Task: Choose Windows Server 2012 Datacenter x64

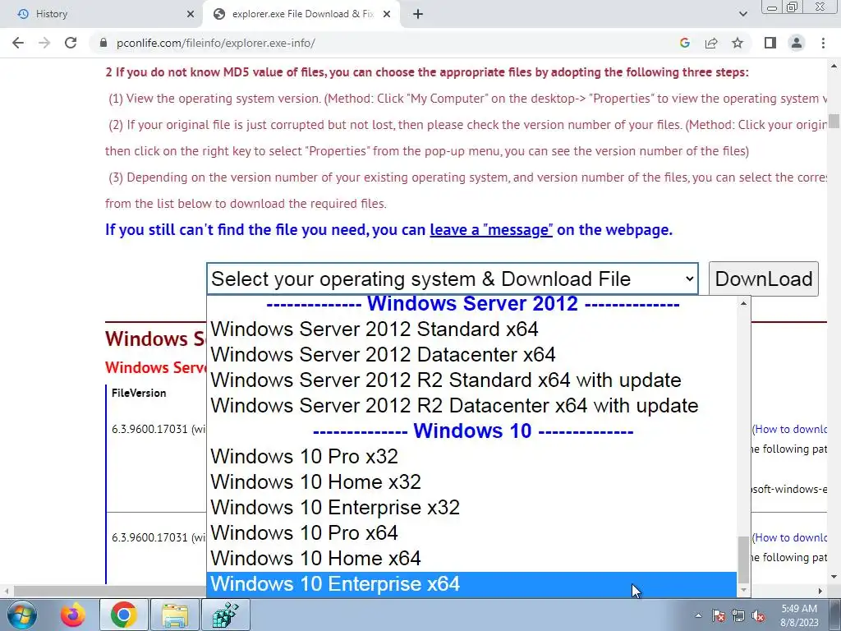Action: point(471,354)
